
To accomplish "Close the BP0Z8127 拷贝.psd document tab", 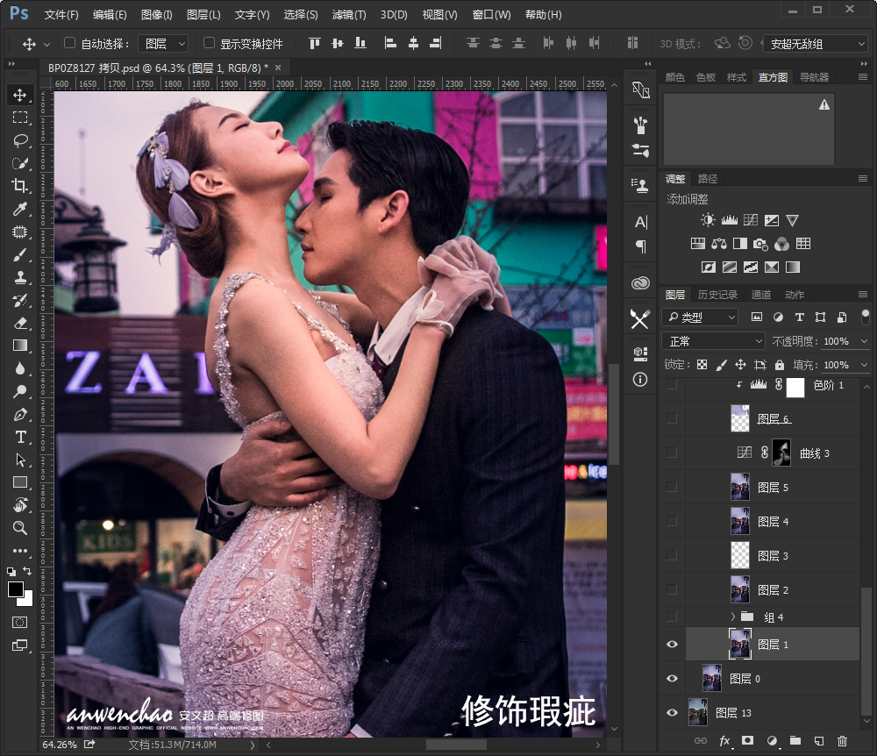I will pyautogui.click(x=278, y=68).
